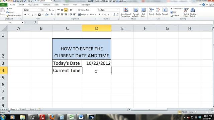Increase font size with Grow Font

click(x=50, y=10)
